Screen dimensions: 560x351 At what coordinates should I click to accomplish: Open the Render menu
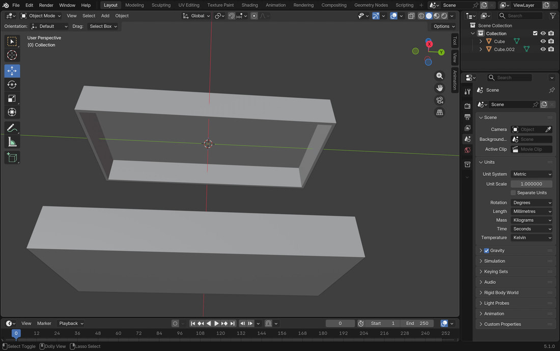click(x=46, y=5)
